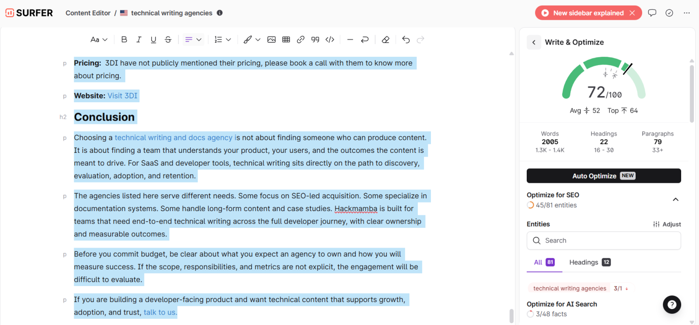Click the Conclusion heading
Viewport: 699px width, 325px height.
(104, 117)
